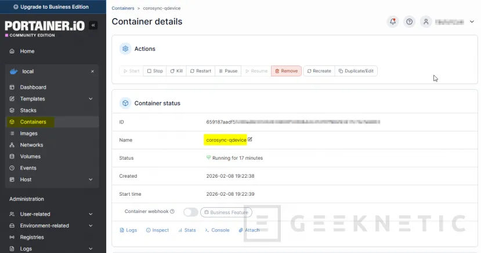Open Networks in sidebar

tap(31, 145)
